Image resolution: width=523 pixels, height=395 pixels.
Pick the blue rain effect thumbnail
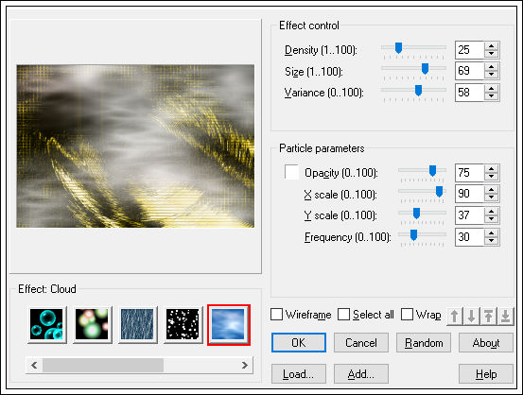coord(137,324)
